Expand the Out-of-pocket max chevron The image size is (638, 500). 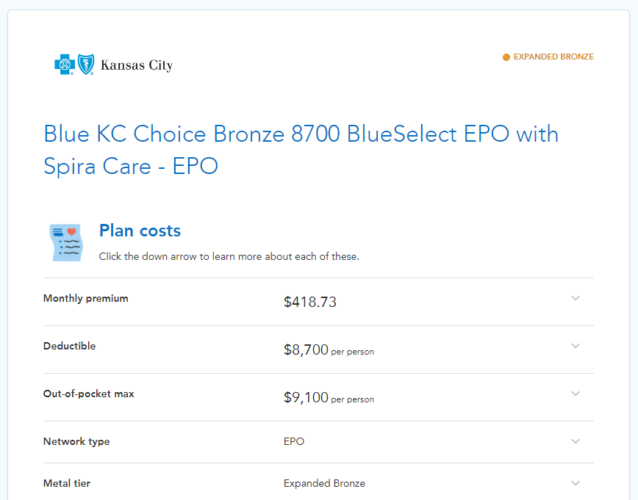pyautogui.click(x=576, y=394)
